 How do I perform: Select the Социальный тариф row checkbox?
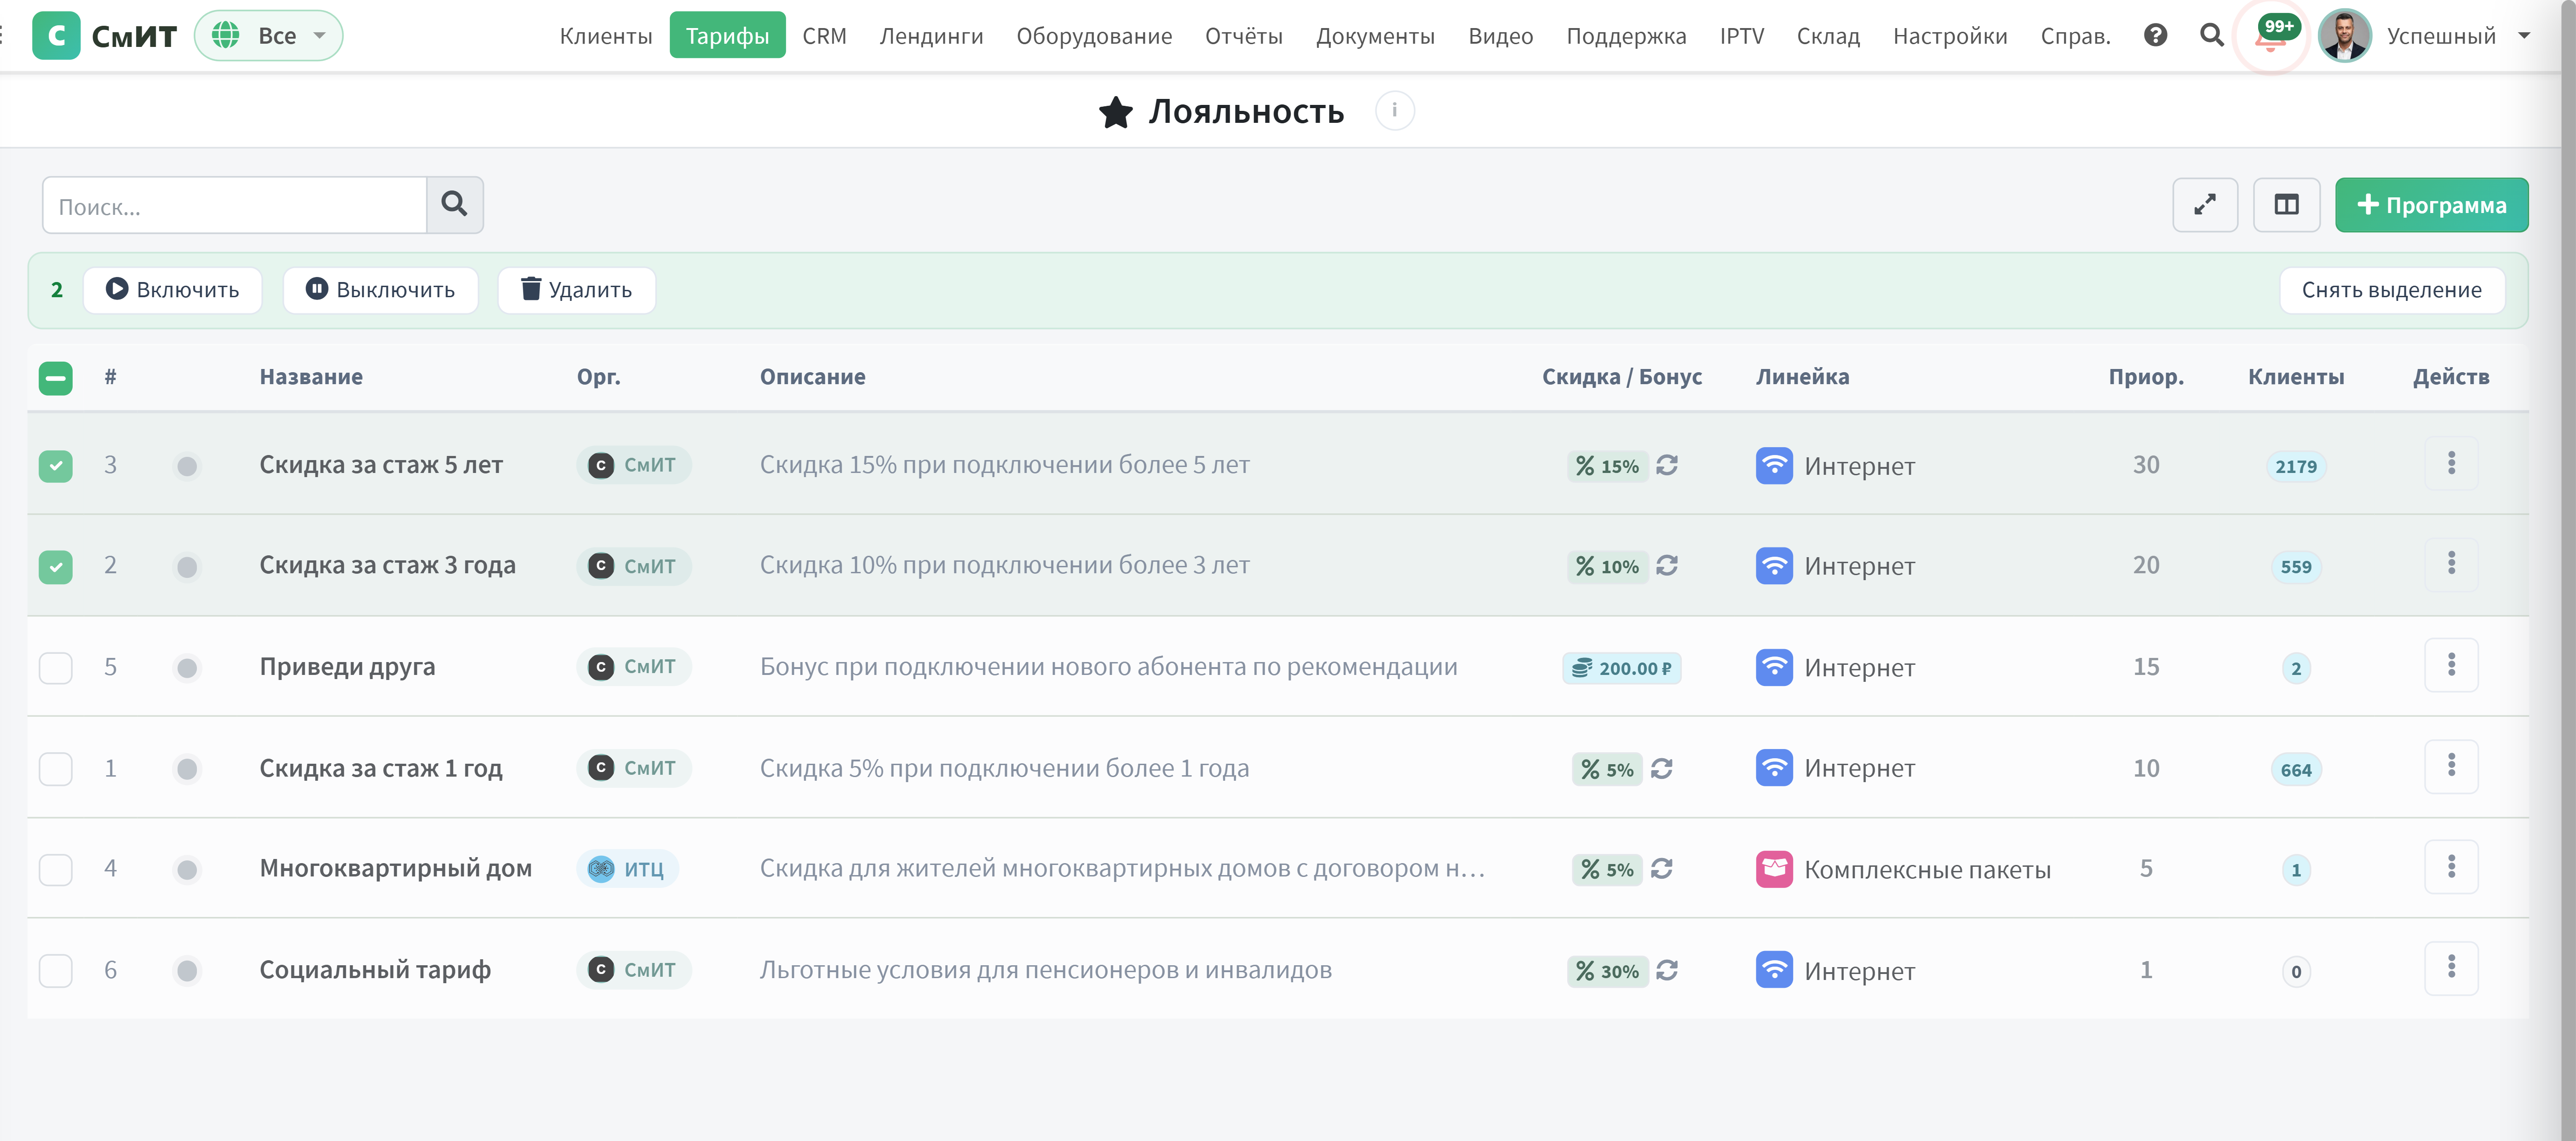point(56,971)
